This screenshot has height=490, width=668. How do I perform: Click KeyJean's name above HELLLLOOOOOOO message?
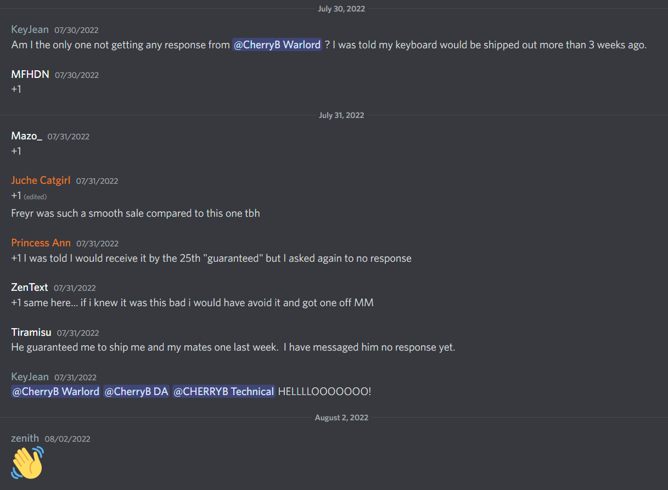tap(30, 376)
